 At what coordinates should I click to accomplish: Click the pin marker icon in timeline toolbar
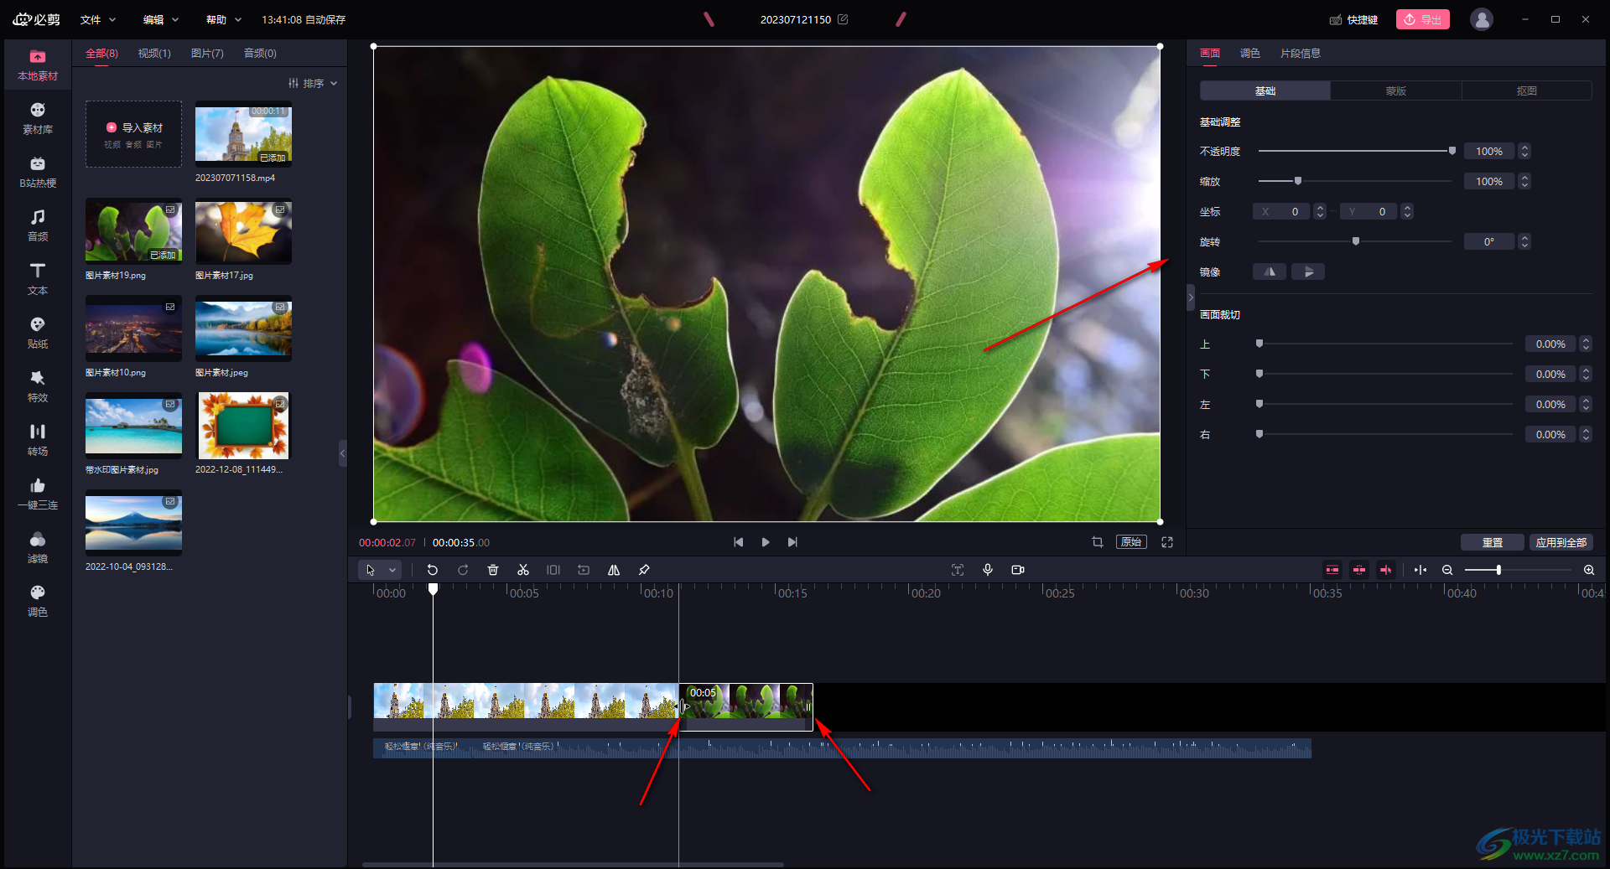pyautogui.click(x=644, y=570)
